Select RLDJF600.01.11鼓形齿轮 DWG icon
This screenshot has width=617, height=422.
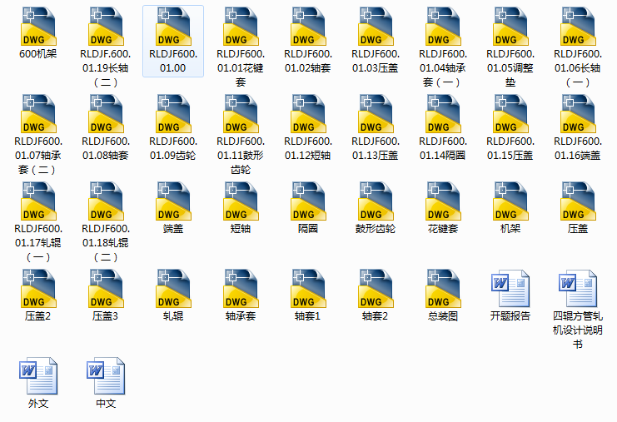(241, 114)
